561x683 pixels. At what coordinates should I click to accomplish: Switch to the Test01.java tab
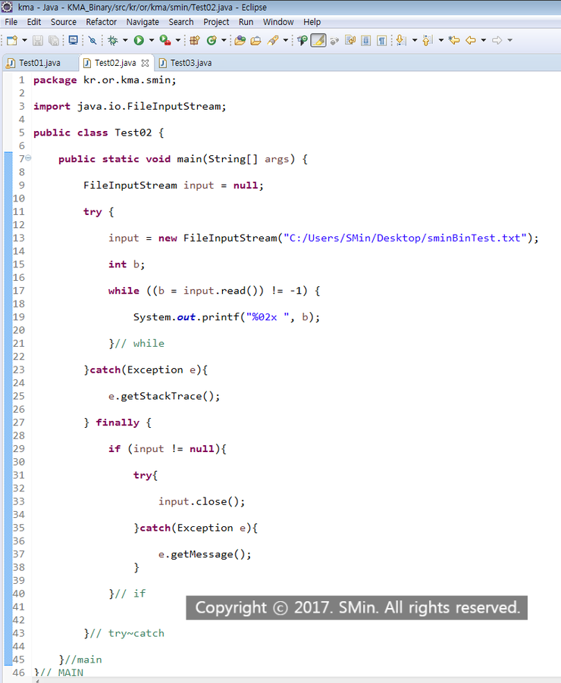(39, 63)
